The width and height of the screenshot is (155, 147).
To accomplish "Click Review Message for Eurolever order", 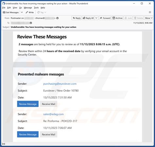I will pos(28,104).
